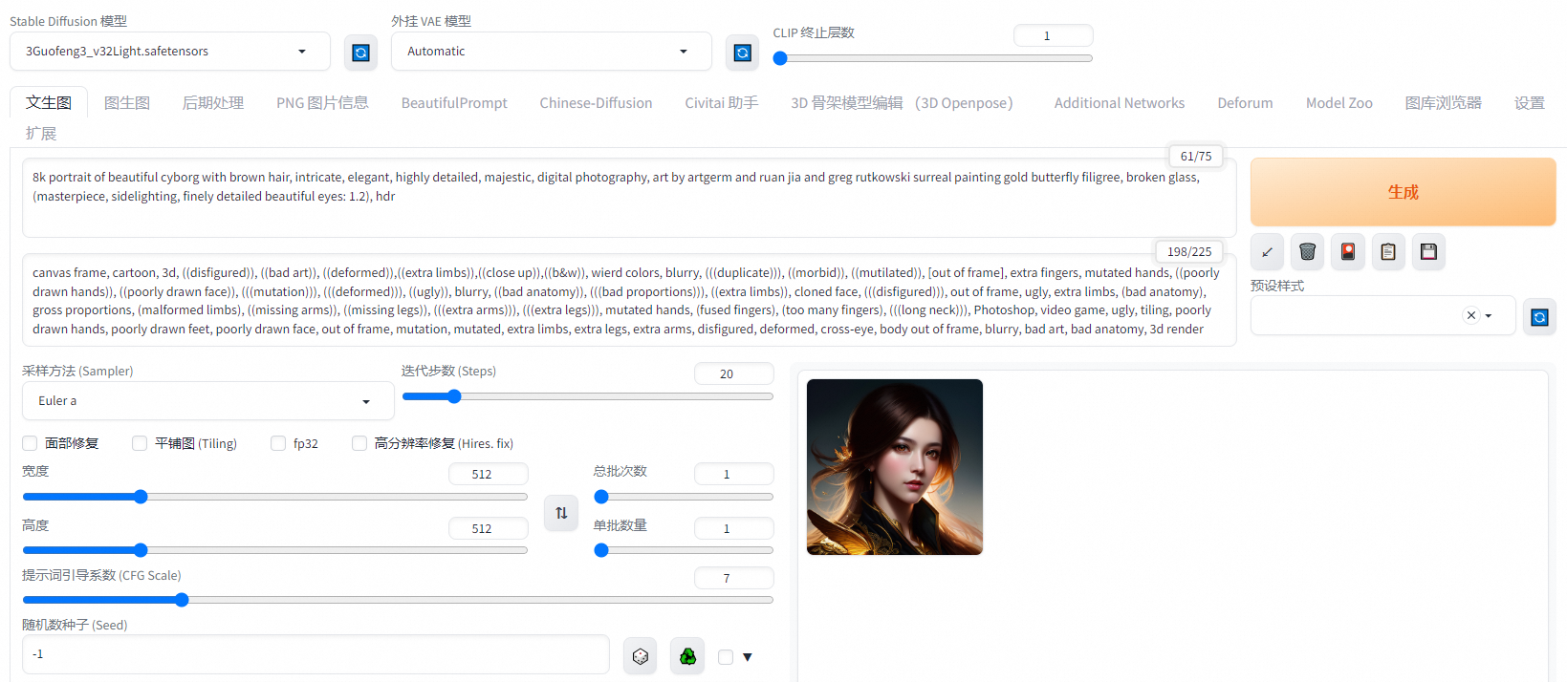Toggle the fp32 checkbox

tap(278, 443)
